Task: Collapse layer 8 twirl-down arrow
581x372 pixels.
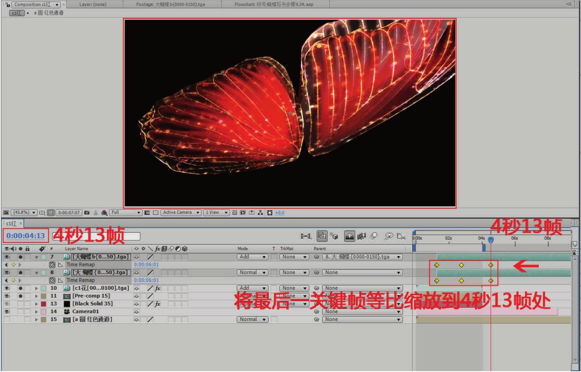Action: (37, 272)
